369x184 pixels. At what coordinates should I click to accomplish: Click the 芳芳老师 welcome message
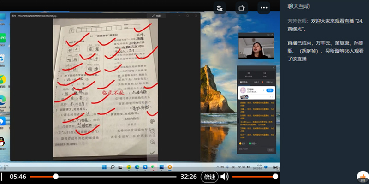coord(326,25)
